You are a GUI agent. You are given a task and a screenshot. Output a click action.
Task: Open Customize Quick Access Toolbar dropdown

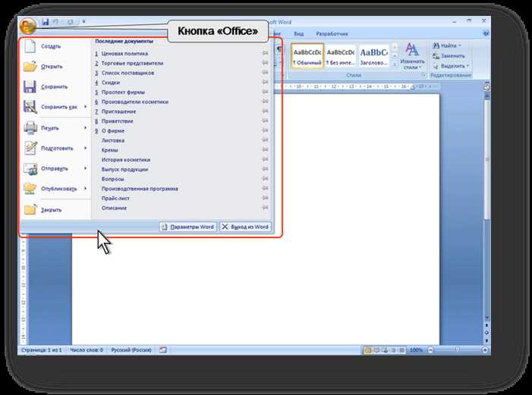[83, 22]
